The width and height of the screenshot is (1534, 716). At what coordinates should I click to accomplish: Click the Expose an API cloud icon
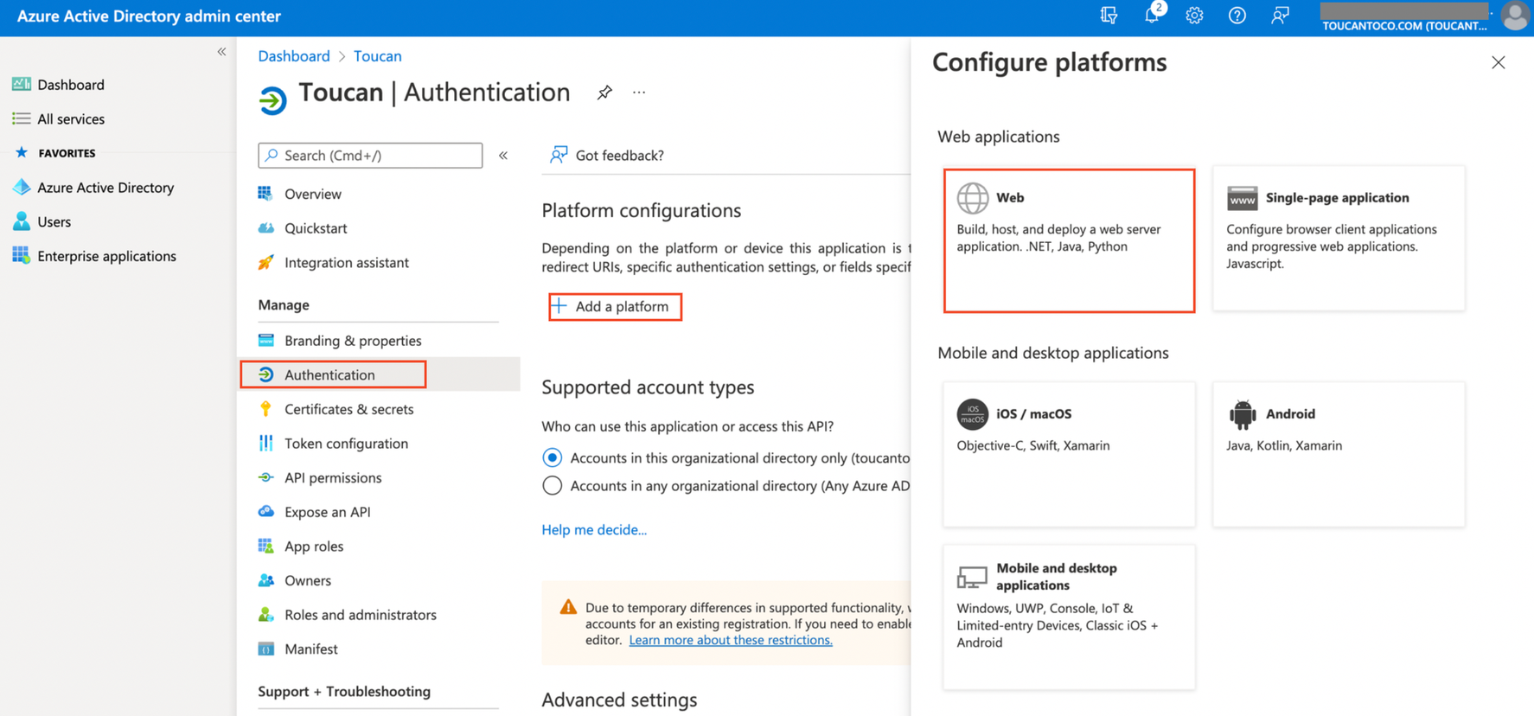click(x=265, y=511)
